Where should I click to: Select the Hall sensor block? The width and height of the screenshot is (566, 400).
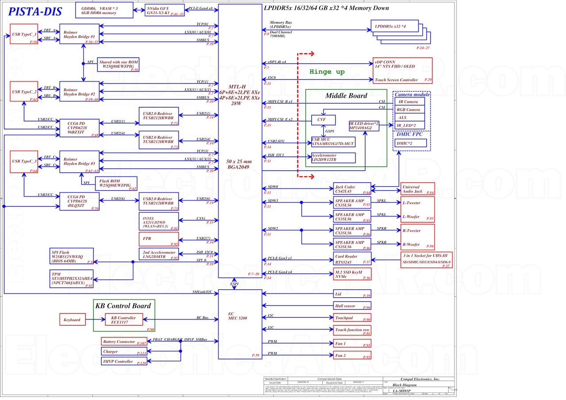pyautogui.click(x=352, y=306)
